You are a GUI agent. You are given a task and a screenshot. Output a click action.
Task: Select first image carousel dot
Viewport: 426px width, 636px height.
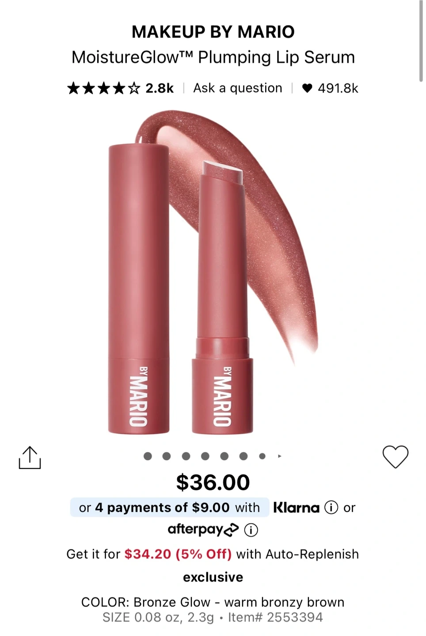[148, 456]
